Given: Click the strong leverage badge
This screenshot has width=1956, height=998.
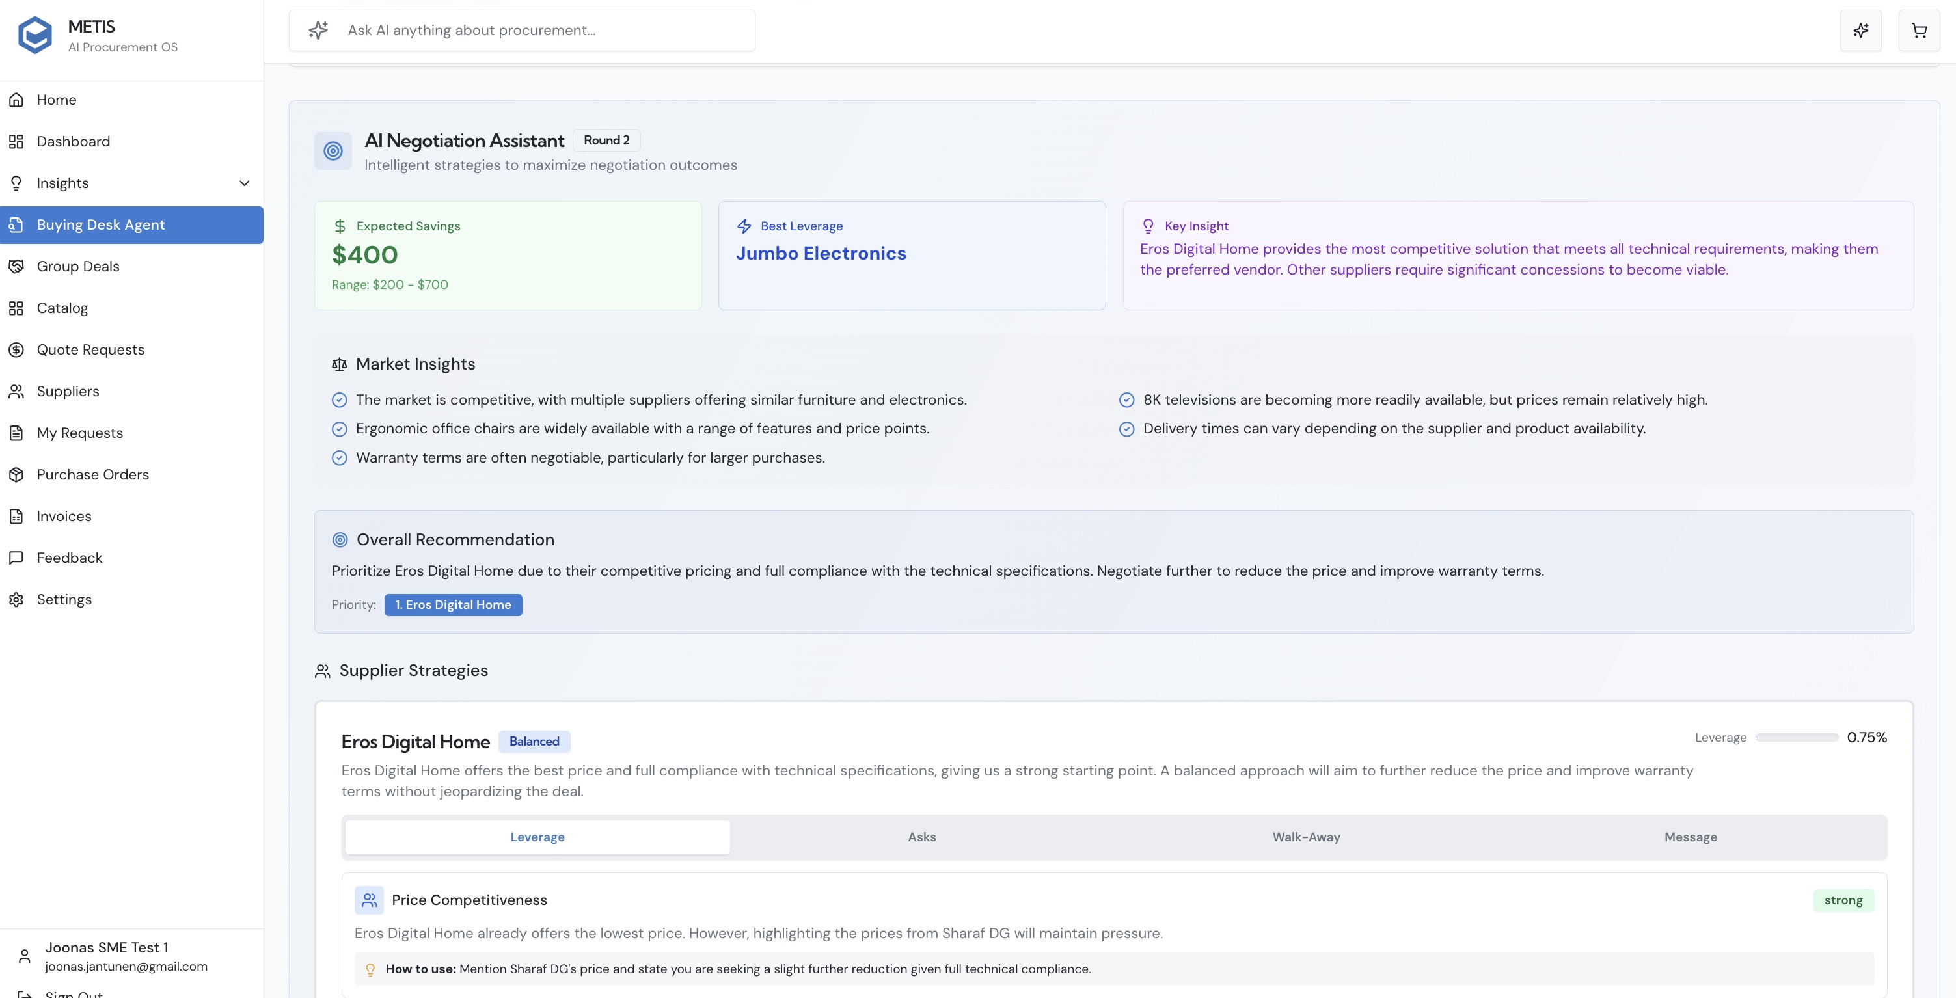Looking at the screenshot, I should tap(1843, 900).
